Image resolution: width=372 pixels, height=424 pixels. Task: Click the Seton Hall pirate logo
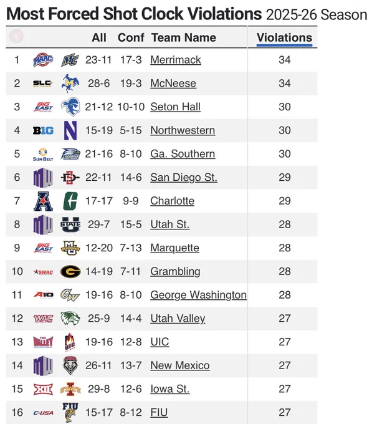pyautogui.click(x=70, y=107)
